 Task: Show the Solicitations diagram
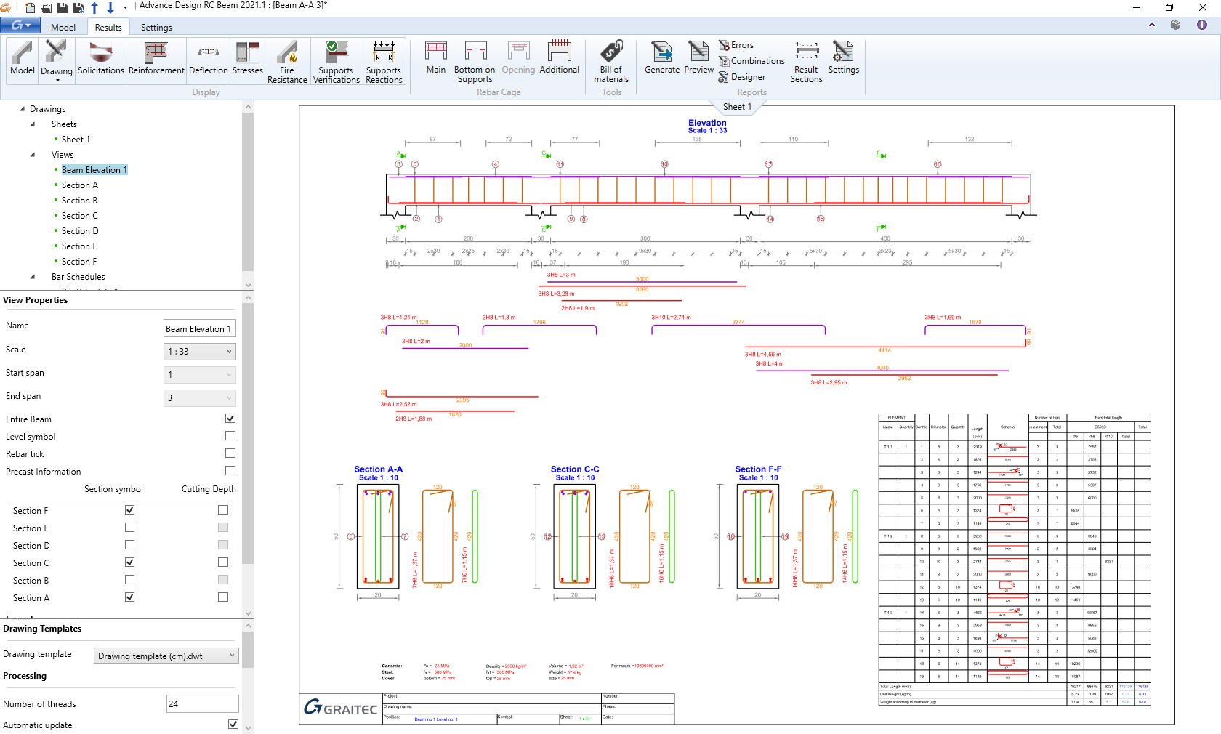(101, 59)
